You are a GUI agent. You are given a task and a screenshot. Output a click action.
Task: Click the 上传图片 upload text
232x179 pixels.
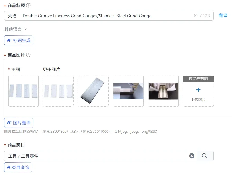pyautogui.click(x=198, y=100)
